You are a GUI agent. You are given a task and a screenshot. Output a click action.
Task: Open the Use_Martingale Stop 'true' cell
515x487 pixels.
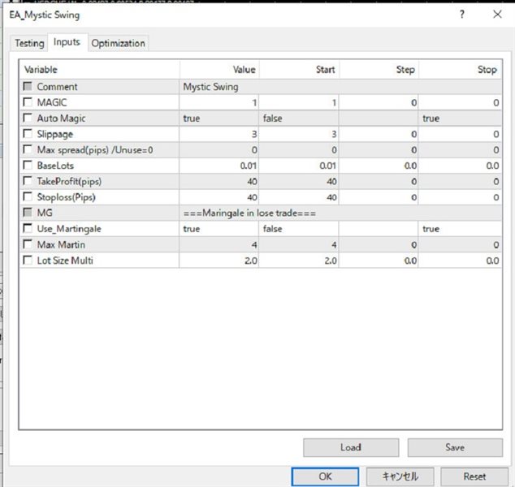[460, 228]
